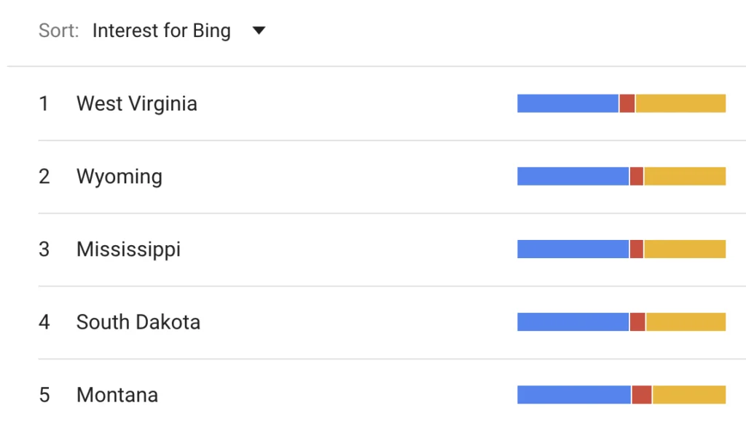The image size is (746, 424).
Task: Click the rank number 3 label
Action: (x=44, y=249)
